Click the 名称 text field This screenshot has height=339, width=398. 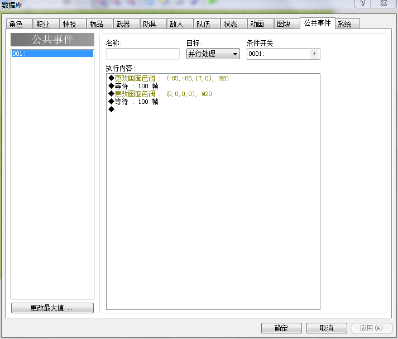143,54
